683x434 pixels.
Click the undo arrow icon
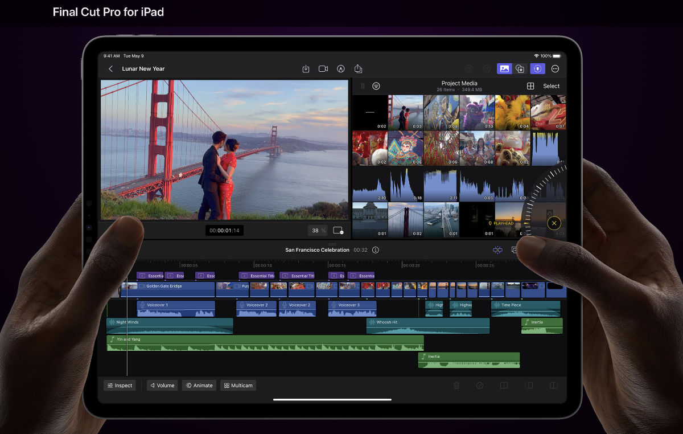pos(469,69)
